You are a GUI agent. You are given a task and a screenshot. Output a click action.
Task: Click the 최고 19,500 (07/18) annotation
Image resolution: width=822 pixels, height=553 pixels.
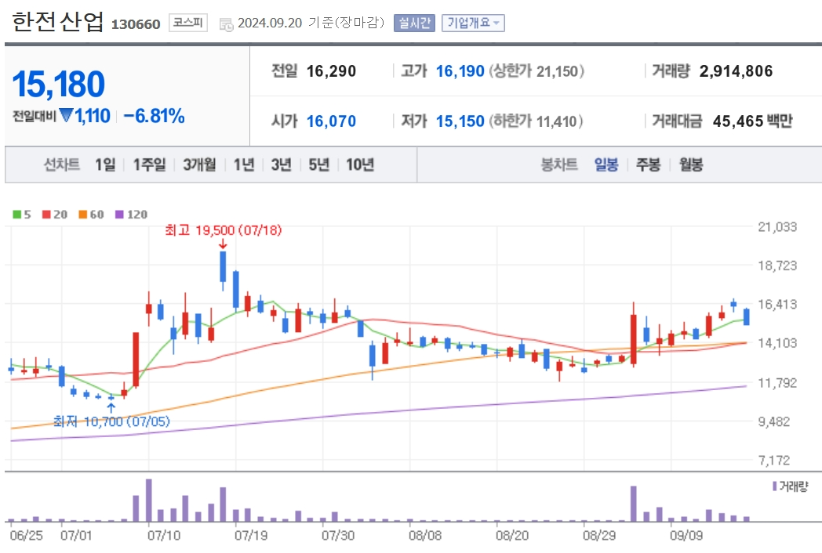click(x=224, y=230)
